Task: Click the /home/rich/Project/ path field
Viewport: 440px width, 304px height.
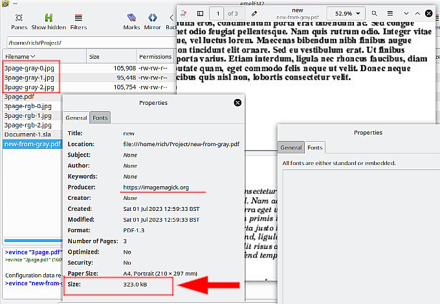Action: [x=91, y=43]
